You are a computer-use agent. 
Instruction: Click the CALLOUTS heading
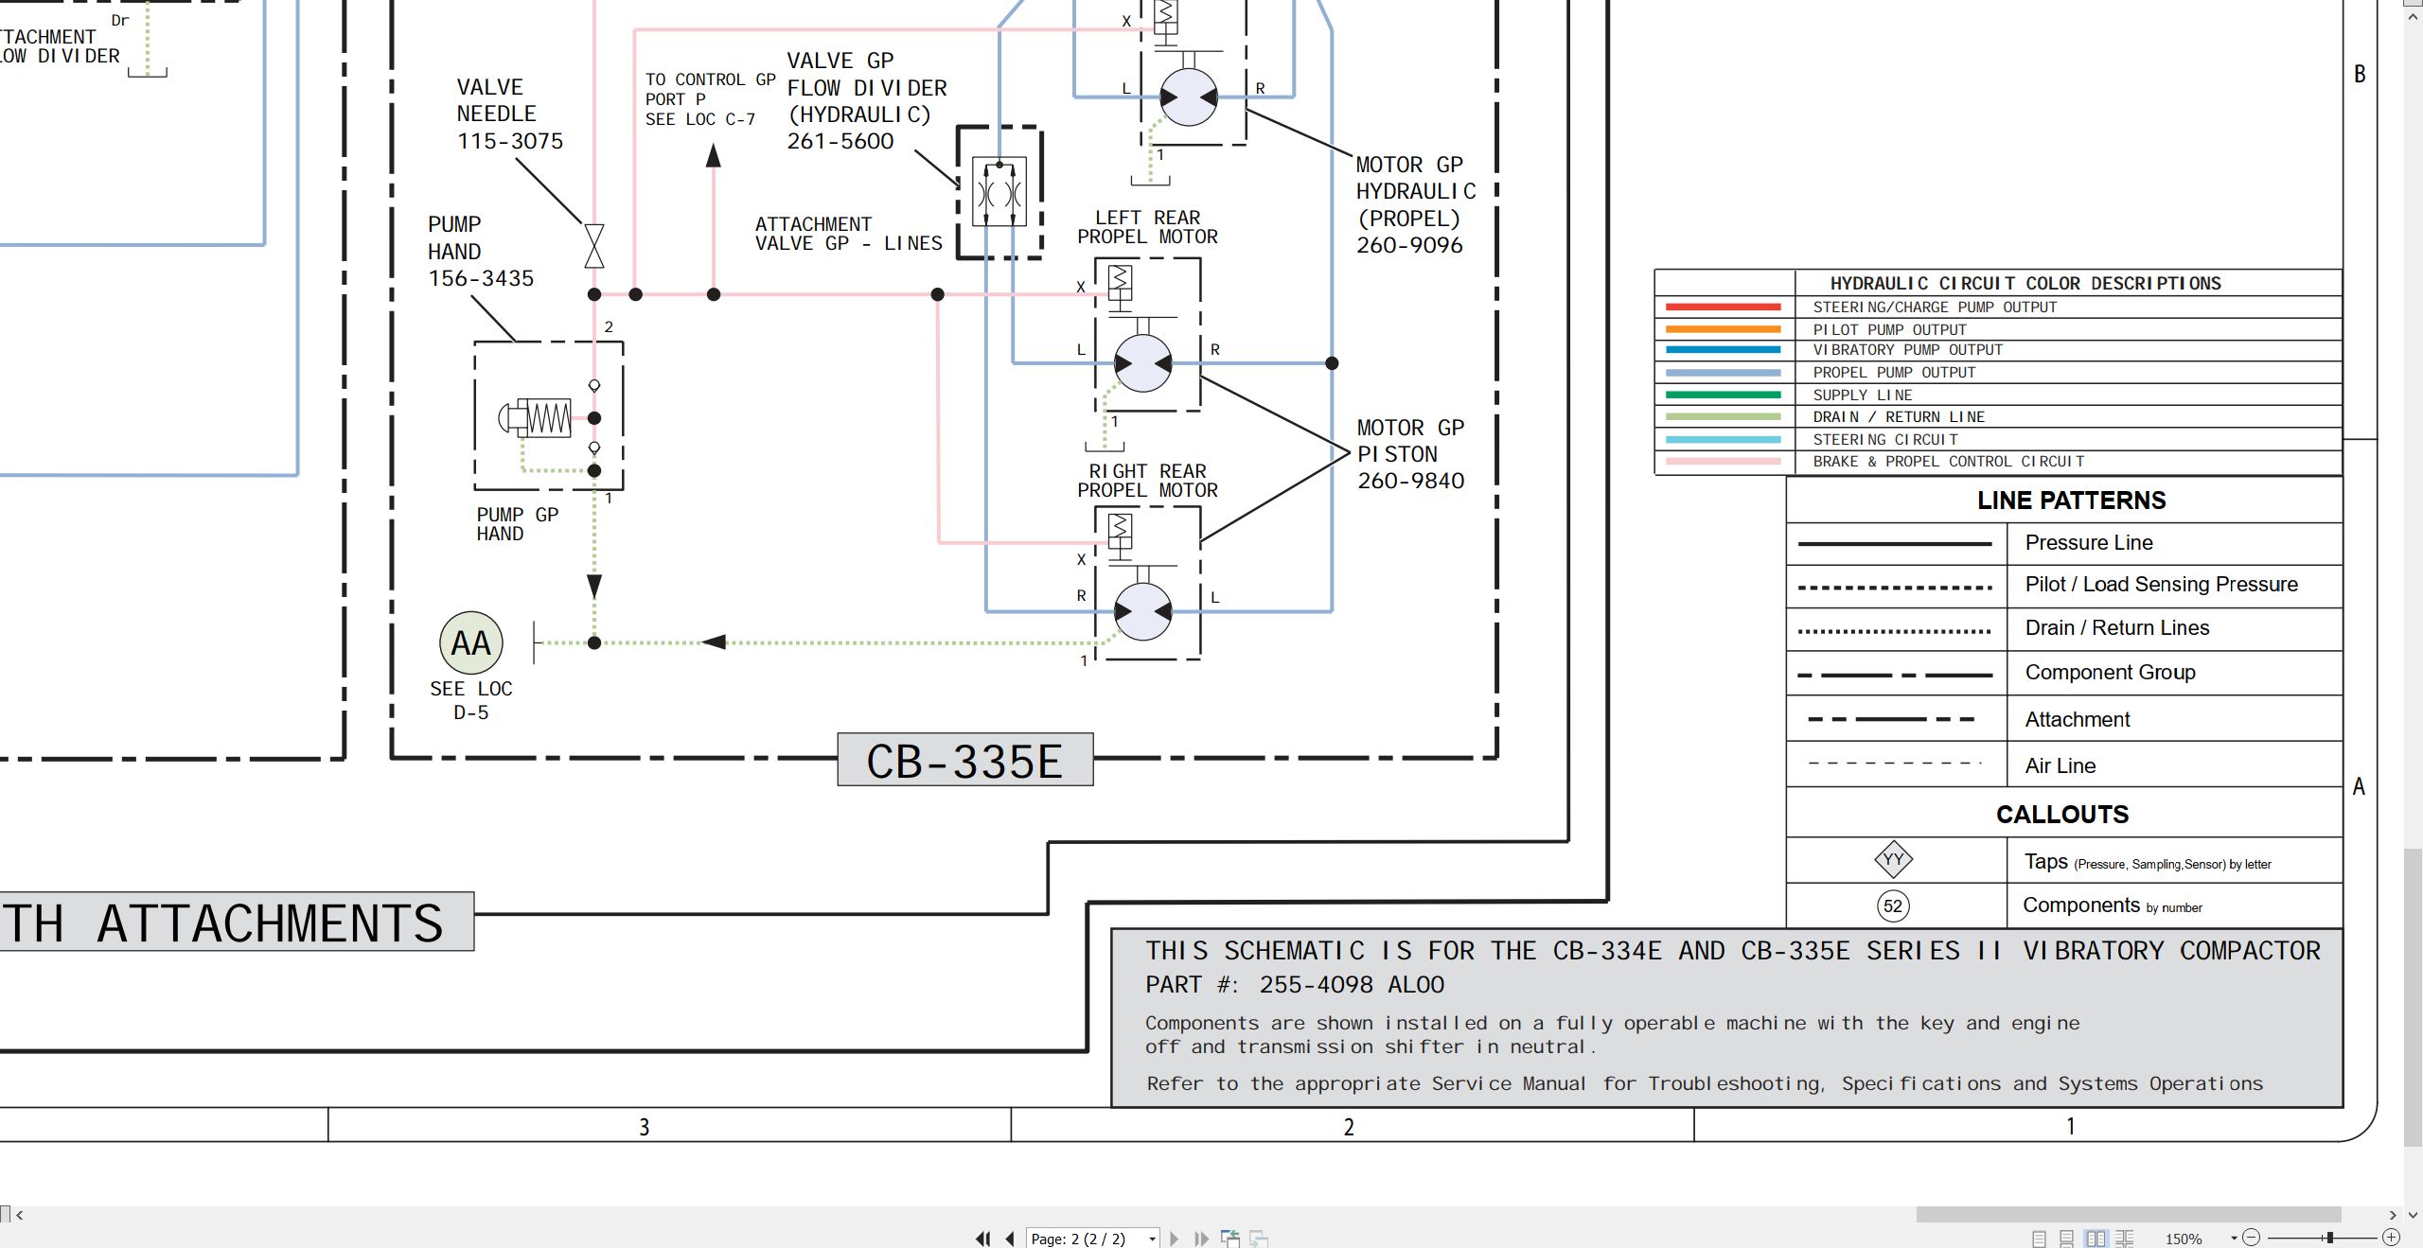pyautogui.click(x=2062, y=815)
